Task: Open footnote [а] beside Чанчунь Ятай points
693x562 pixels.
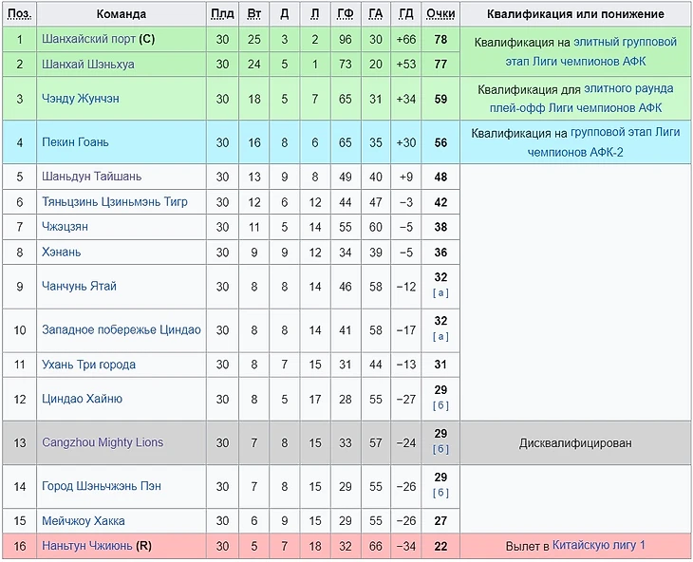Action: (x=440, y=293)
